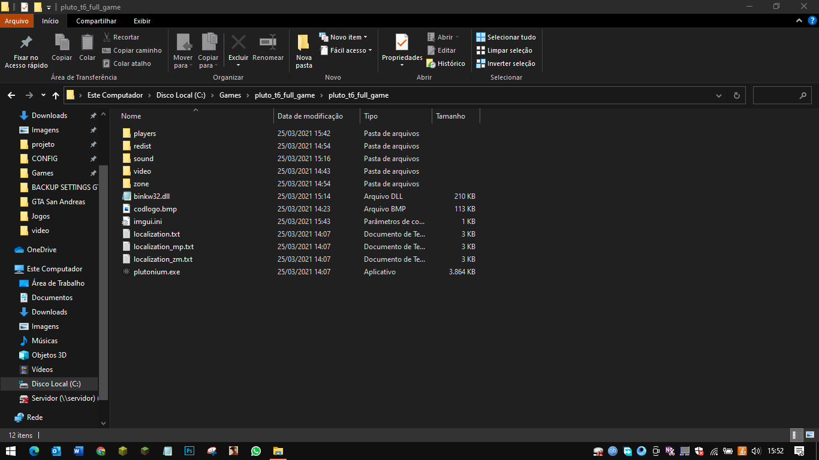Expand address bar history dropdown
The height and width of the screenshot is (460, 819).
[x=719, y=95]
